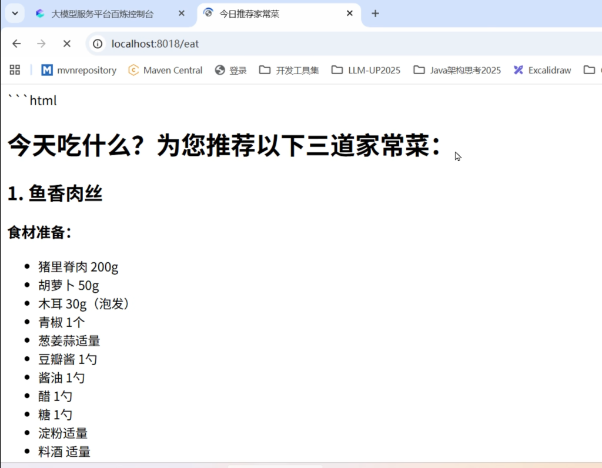Close the 今日推荐家常菜 tab
The width and height of the screenshot is (602, 468).
click(x=350, y=14)
